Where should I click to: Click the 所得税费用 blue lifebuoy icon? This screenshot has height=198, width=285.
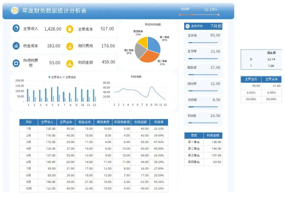coord(16,63)
